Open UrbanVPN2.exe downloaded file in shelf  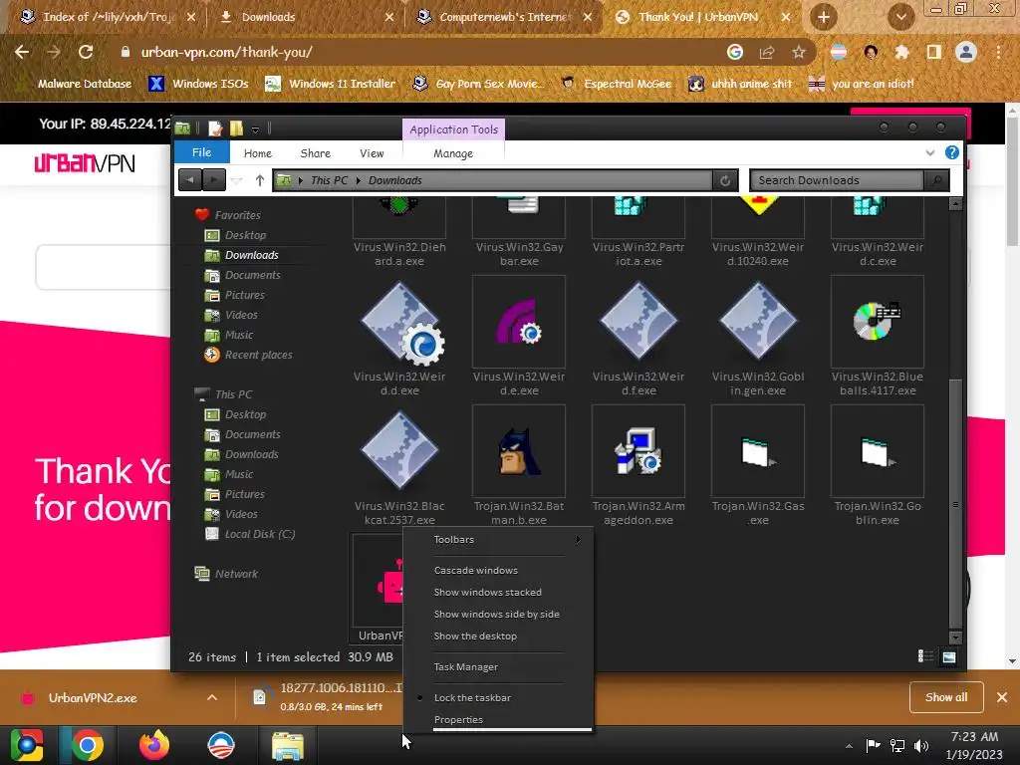click(x=93, y=698)
